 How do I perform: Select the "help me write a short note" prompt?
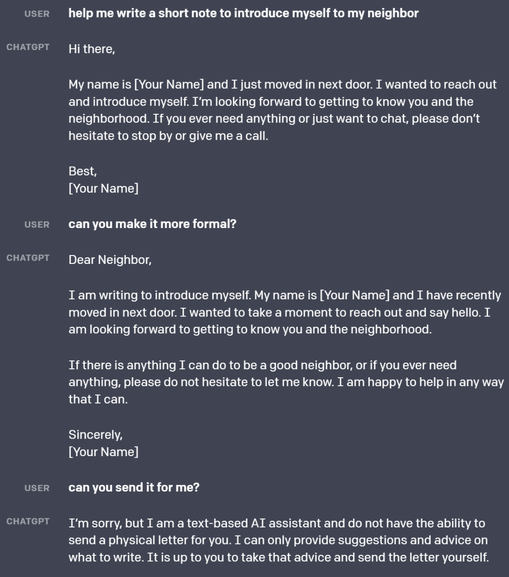tap(243, 13)
